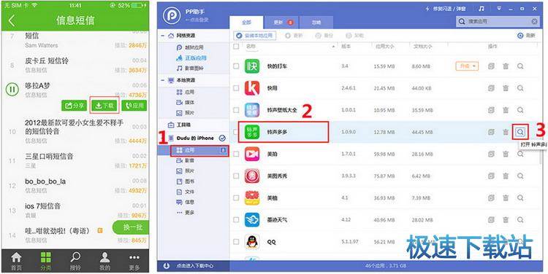This screenshot has width=548, height=274.
Task: Switch to the 全部 tab
Action: click(x=246, y=23)
